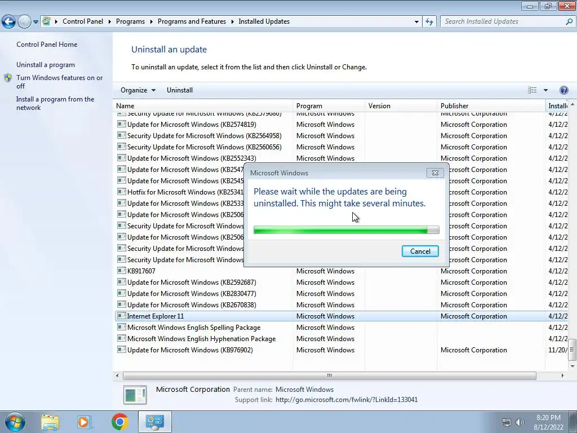Open the recent pages dropdown arrow

click(x=35, y=22)
